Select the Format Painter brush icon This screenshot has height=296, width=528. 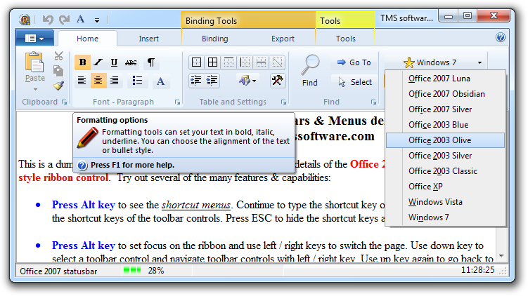click(x=58, y=85)
